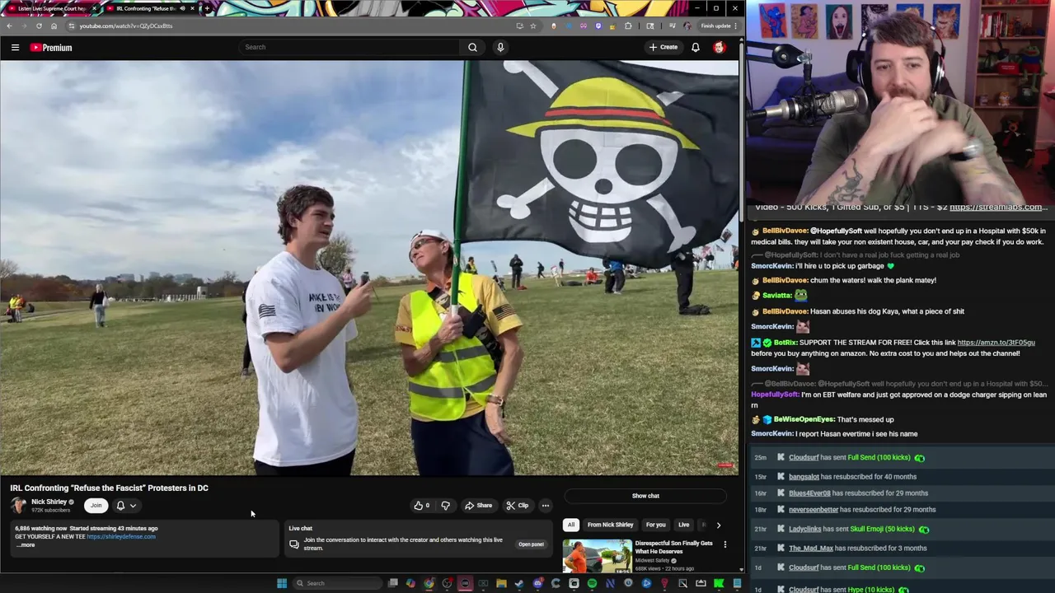Dislike the video with thumbs down

(445, 506)
